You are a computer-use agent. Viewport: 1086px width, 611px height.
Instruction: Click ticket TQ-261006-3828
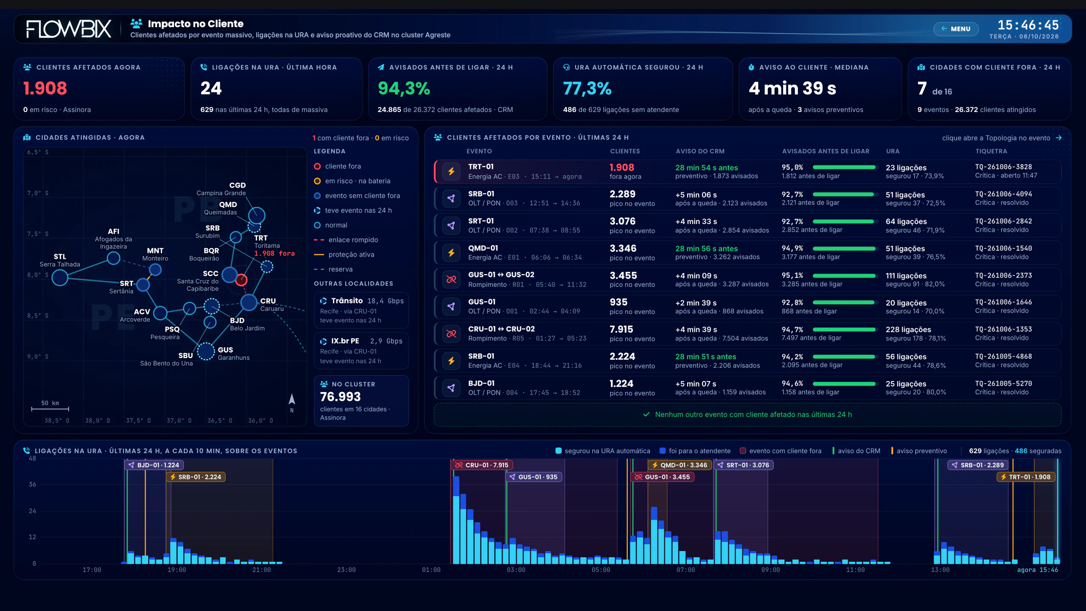click(x=1004, y=167)
